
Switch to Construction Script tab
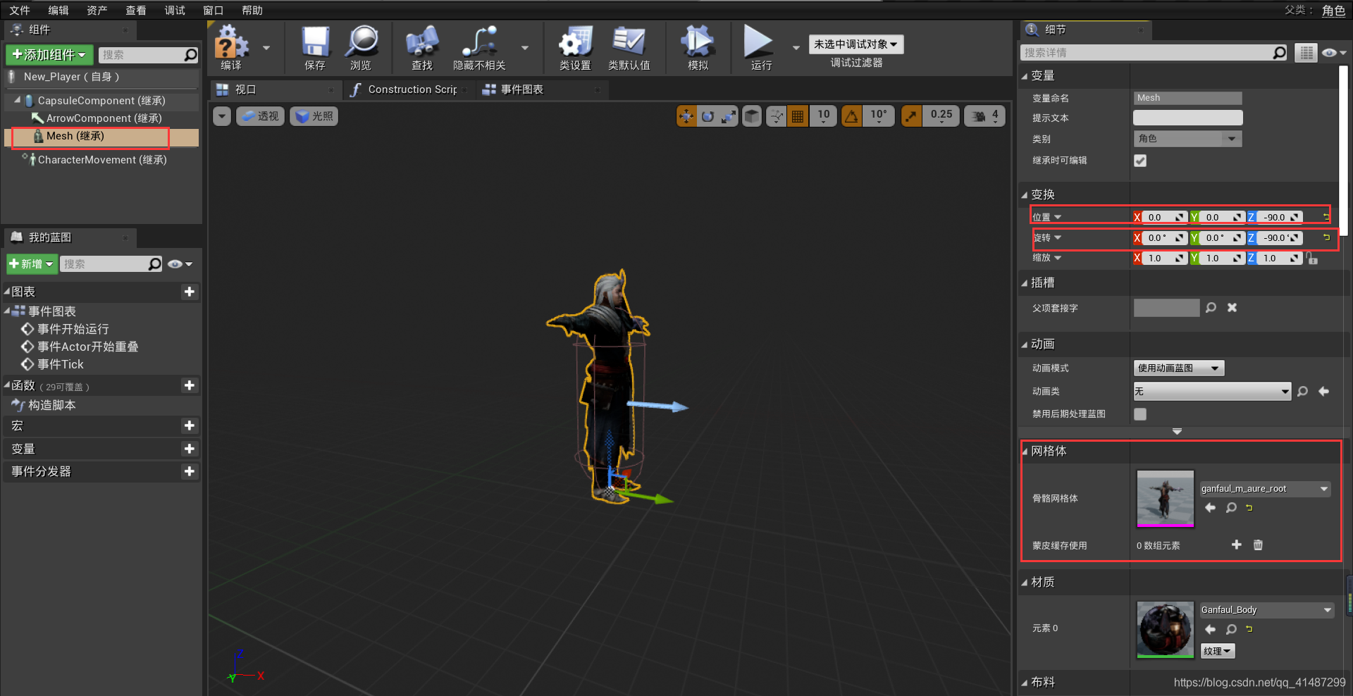411,89
